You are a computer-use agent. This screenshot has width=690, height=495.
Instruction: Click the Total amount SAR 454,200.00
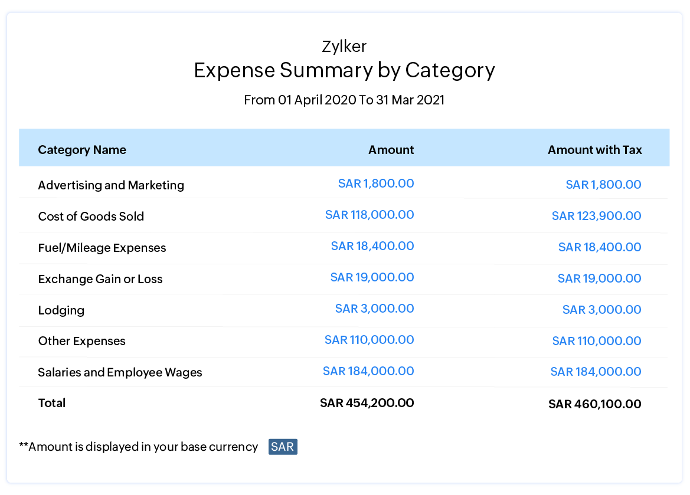367,403
